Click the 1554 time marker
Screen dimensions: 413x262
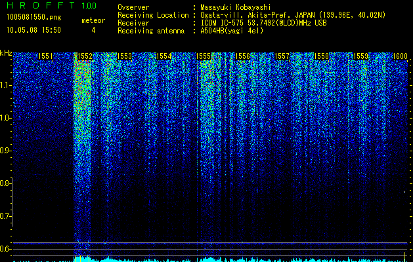coord(163,56)
